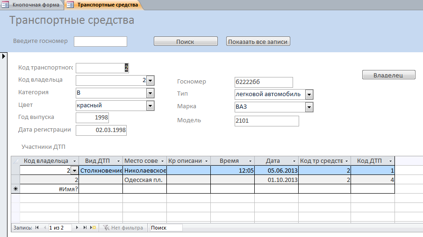Screen dimensions: 423x237
Task: Click Показать все записи button
Action: pyautogui.click(x=258, y=41)
